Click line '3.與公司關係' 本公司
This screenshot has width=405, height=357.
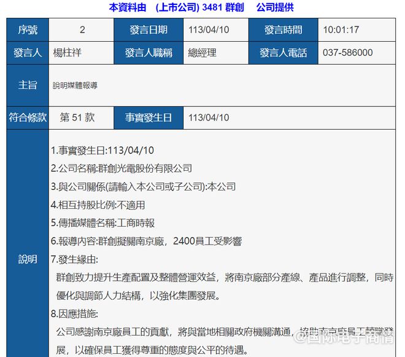click(x=144, y=187)
